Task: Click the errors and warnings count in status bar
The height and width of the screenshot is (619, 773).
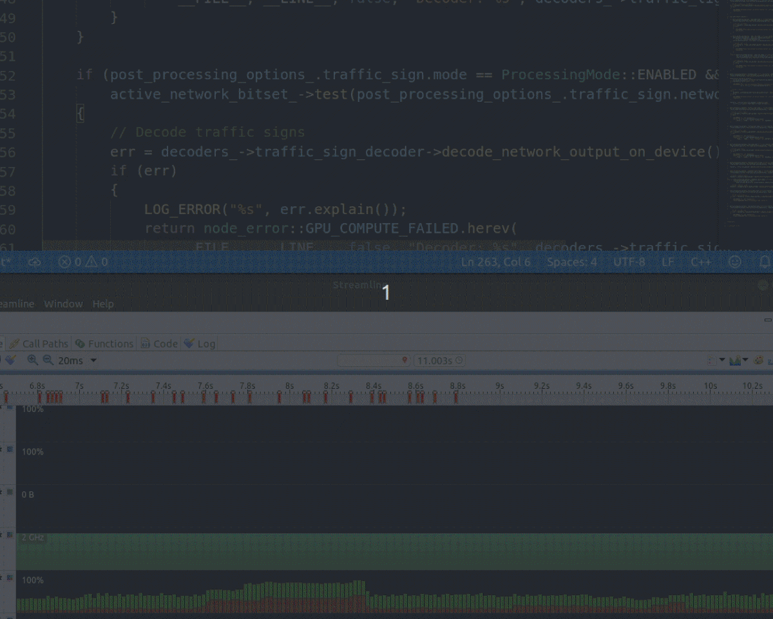Action: click(x=83, y=262)
